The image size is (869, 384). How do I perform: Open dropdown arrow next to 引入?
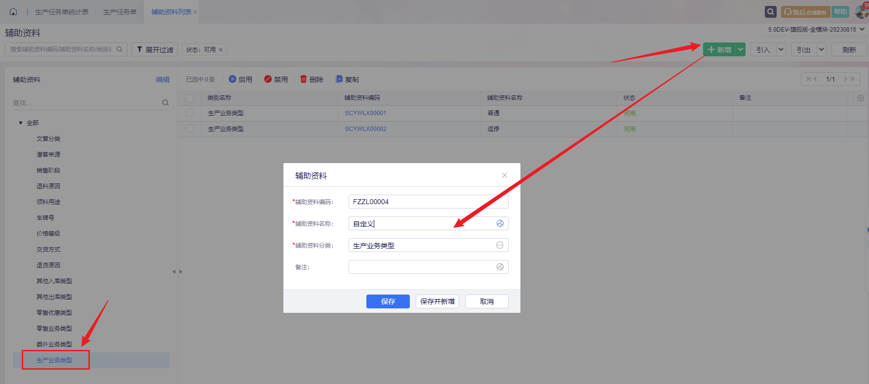(781, 49)
